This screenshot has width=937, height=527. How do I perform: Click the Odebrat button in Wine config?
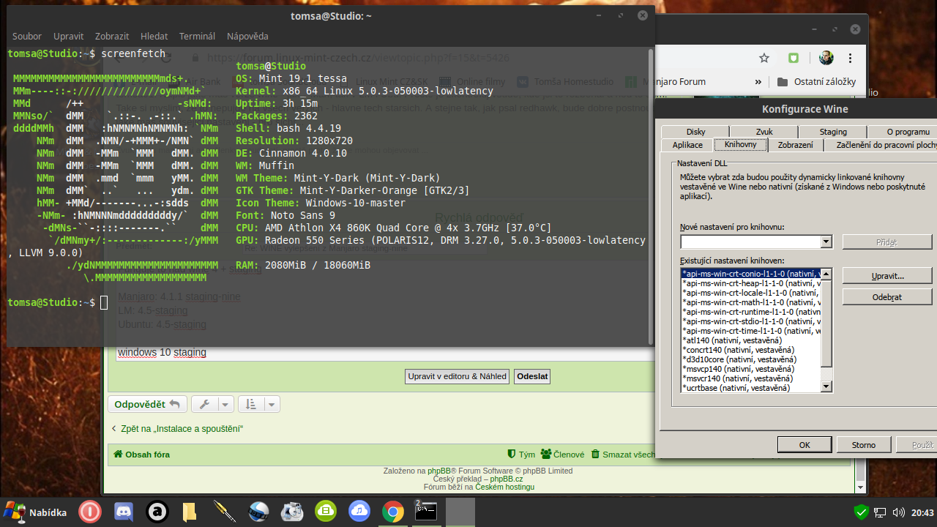[886, 297]
